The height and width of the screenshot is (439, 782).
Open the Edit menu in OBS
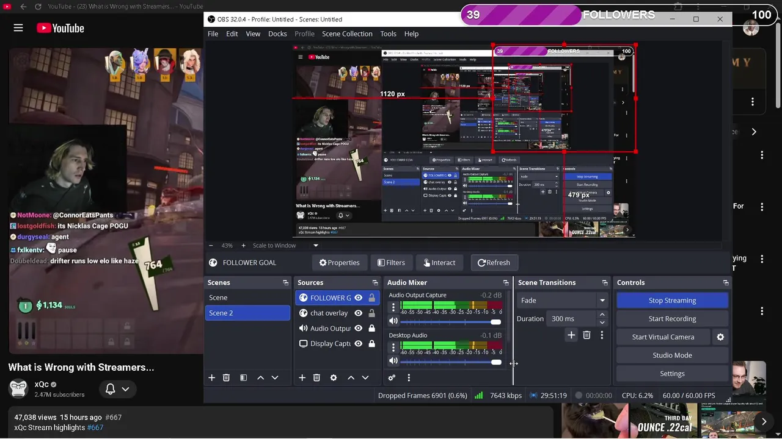232,34
